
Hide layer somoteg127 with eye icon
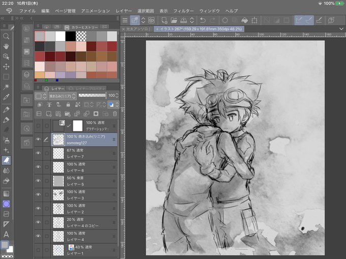click(38, 139)
